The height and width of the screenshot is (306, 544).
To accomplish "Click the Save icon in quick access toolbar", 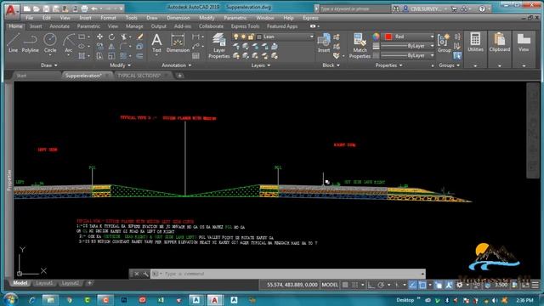I will point(46,8).
